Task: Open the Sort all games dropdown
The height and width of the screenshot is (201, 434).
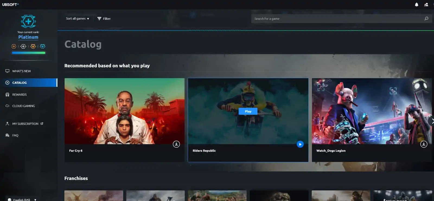Action: (x=77, y=19)
